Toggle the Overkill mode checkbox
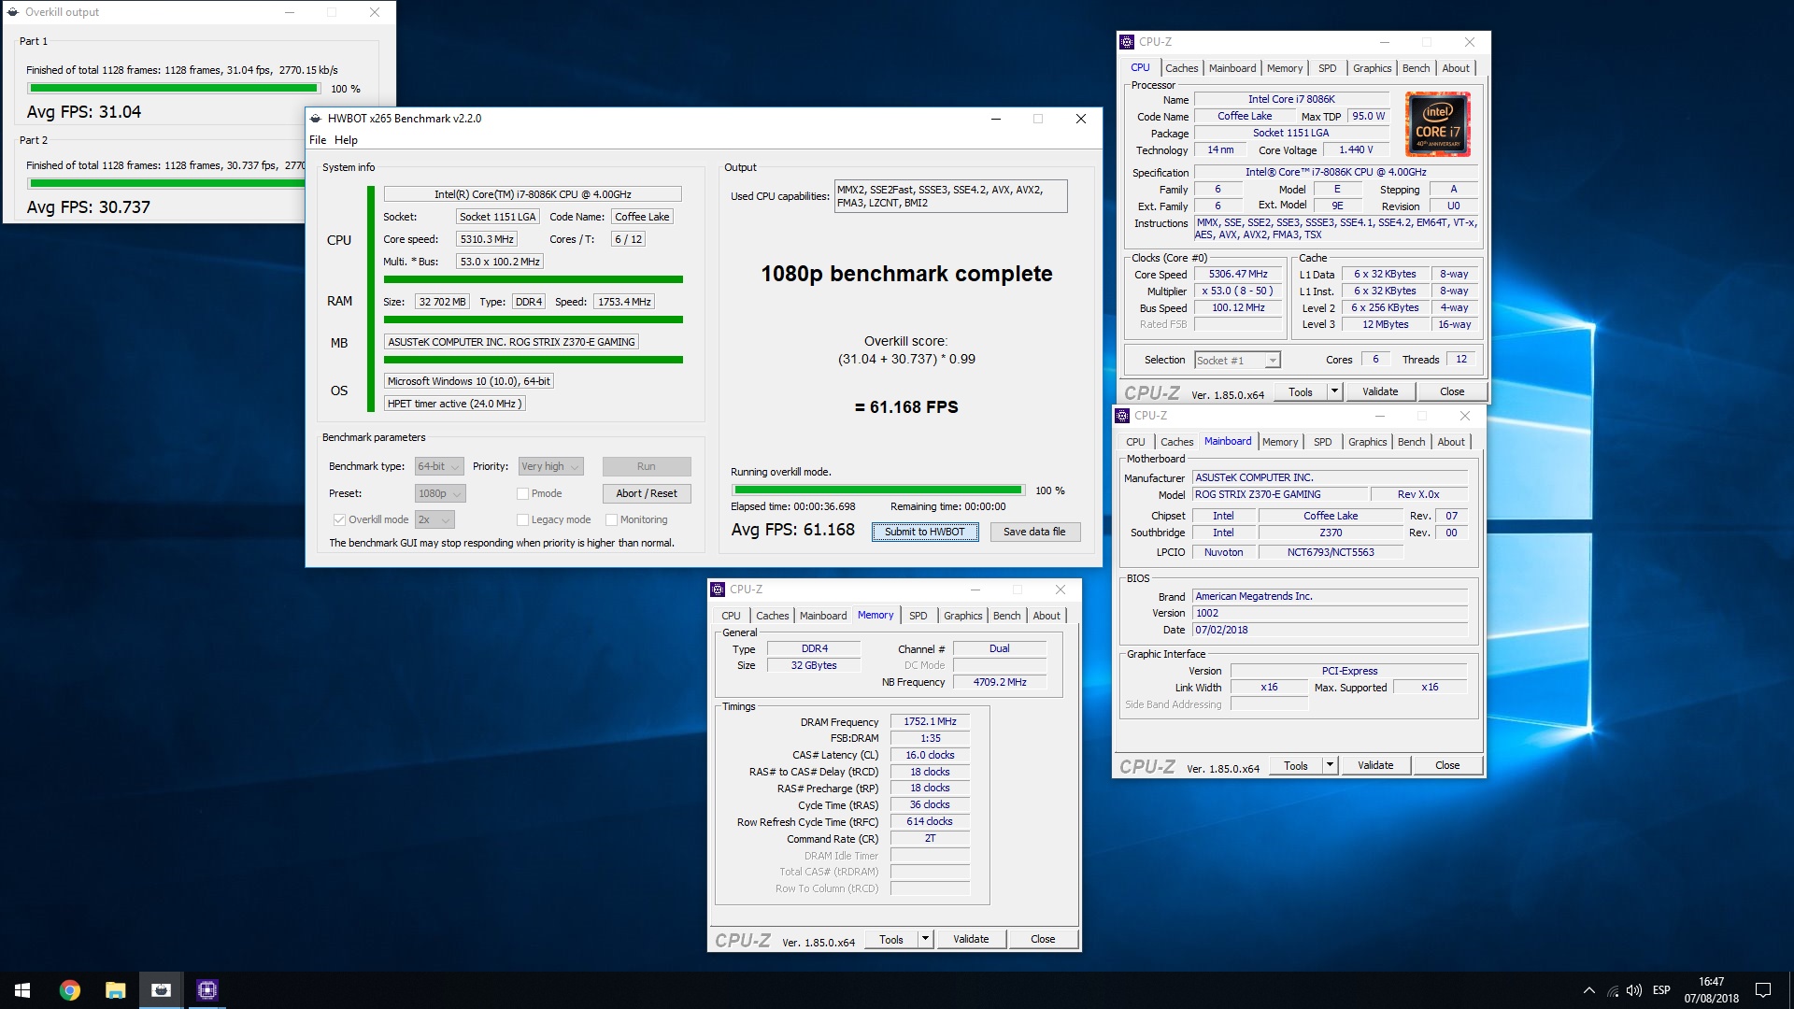Viewport: 1794px width, 1009px height. [339, 519]
